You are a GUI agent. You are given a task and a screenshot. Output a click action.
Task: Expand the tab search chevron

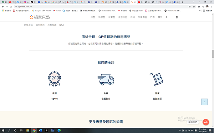(x=193, y=2)
